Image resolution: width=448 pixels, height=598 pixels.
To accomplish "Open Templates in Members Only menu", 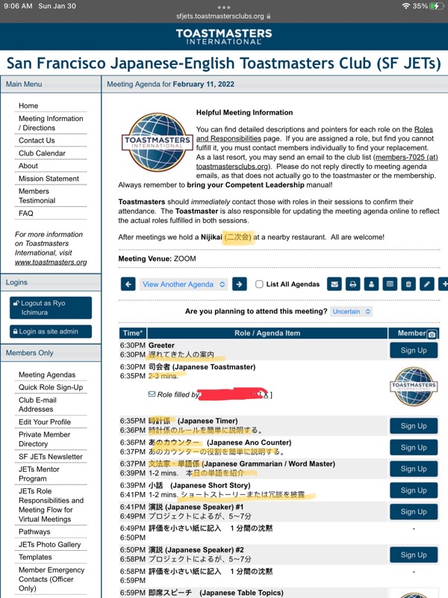I will 35,557.
